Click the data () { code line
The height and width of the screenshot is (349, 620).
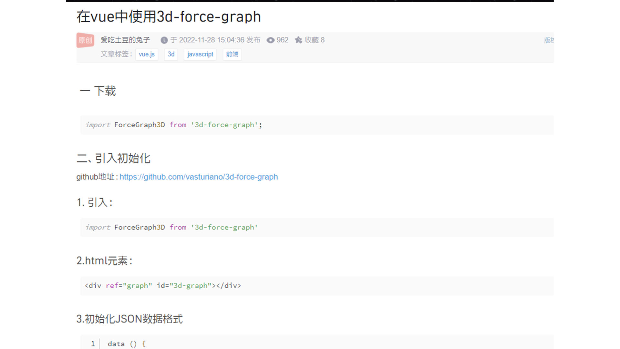click(x=127, y=344)
